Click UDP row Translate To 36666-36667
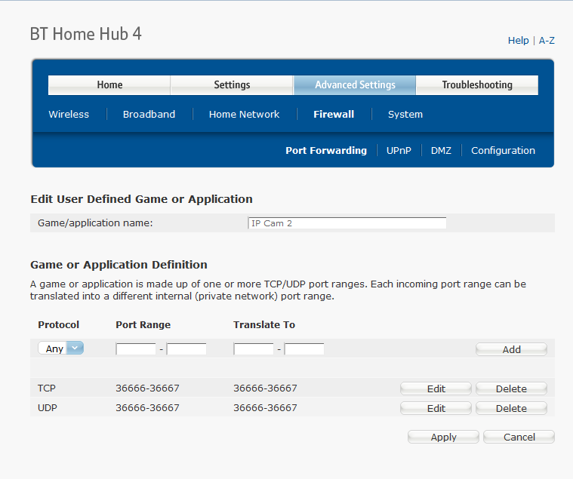This screenshot has height=479, width=573. (x=265, y=408)
